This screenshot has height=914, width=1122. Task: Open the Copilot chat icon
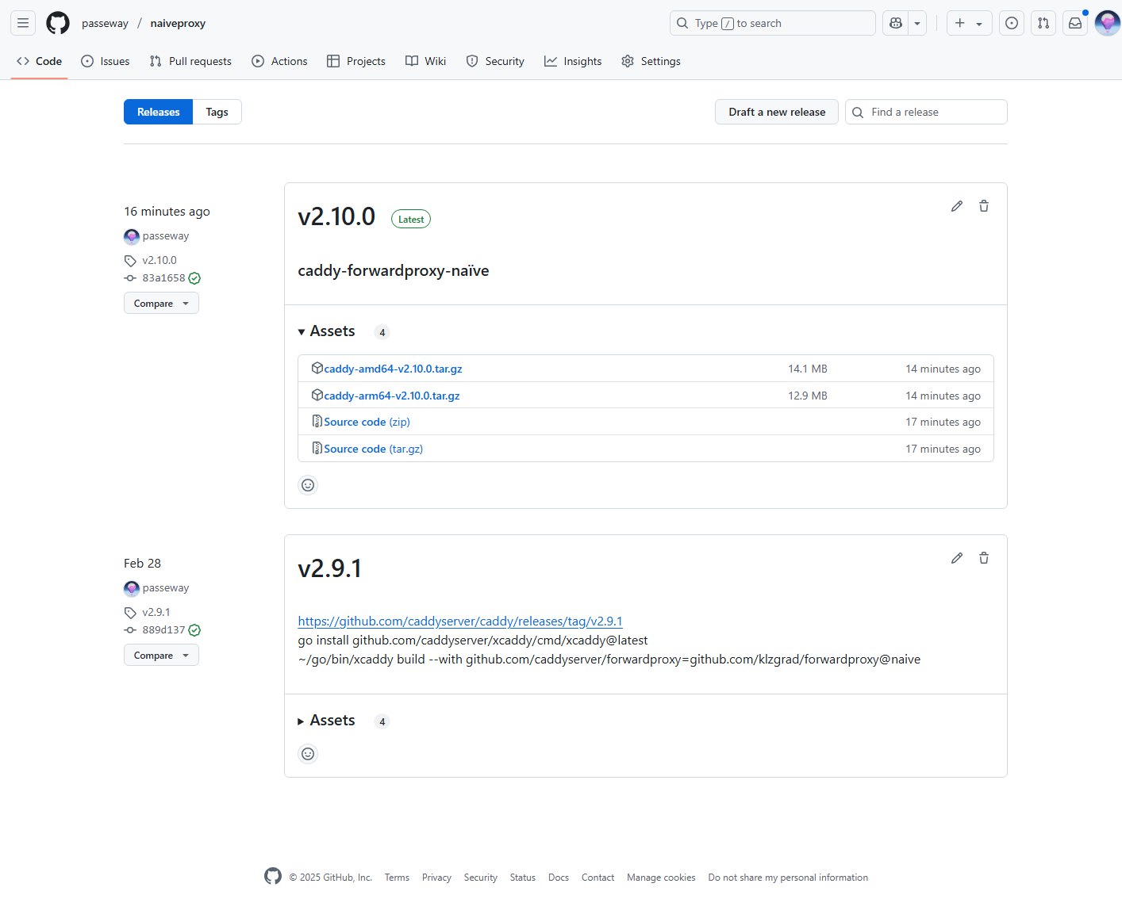point(896,23)
